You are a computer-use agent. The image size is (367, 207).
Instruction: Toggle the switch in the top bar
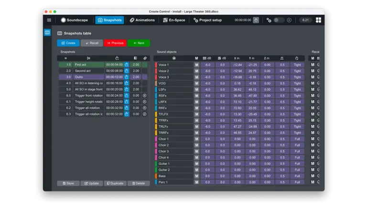click(x=279, y=20)
